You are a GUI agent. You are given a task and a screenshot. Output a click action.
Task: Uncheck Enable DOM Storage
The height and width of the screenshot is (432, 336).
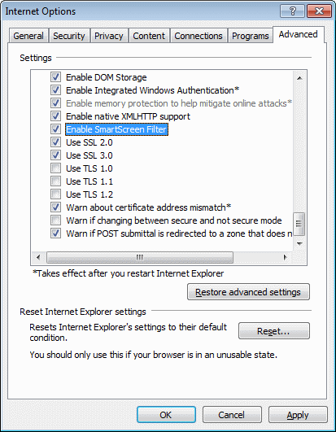click(55, 77)
